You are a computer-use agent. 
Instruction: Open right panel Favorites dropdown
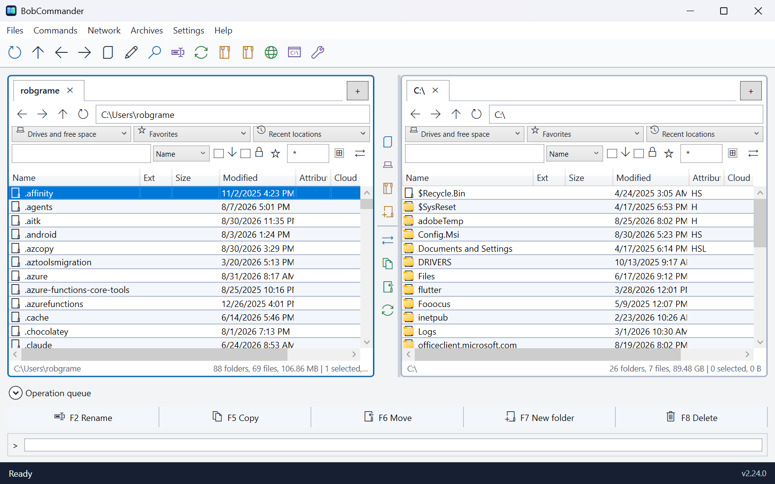pos(585,134)
